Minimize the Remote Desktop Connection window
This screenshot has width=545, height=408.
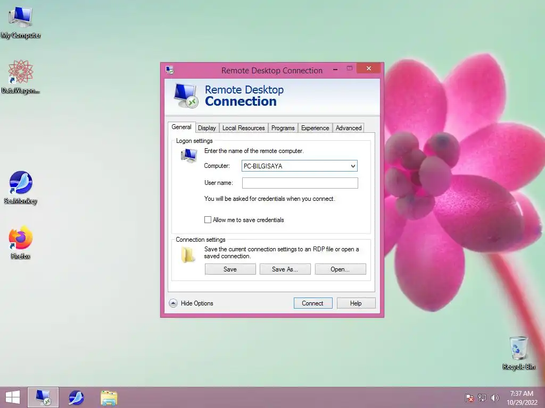point(335,70)
